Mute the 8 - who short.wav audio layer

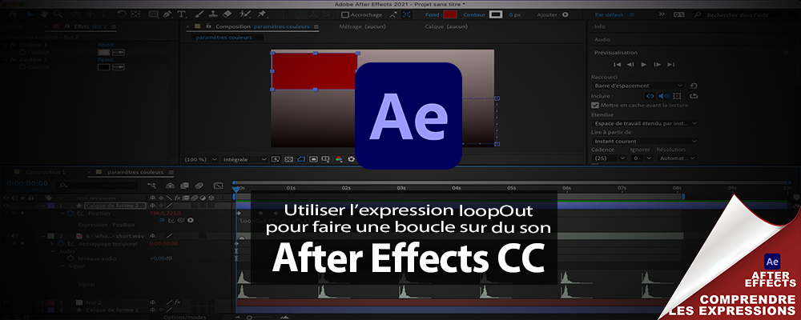click(14, 236)
